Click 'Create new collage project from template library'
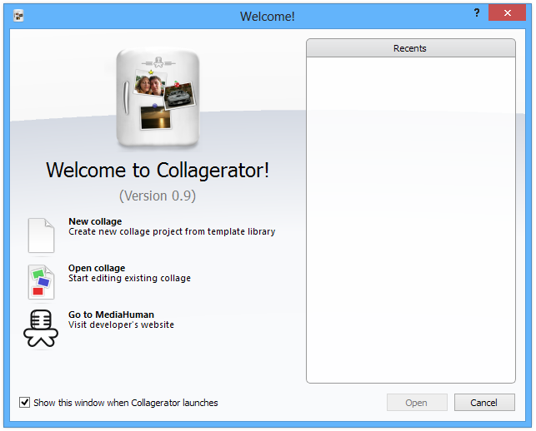536x431 pixels. point(172,231)
